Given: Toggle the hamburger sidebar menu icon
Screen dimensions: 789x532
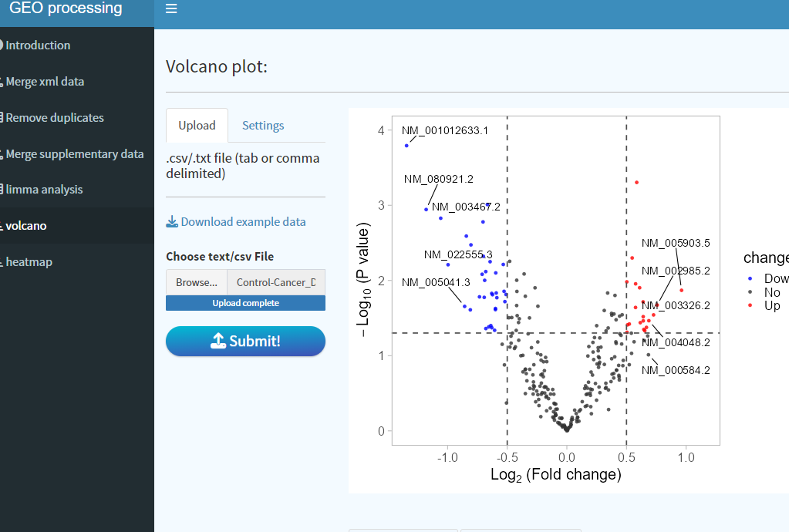Looking at the screenshot, I should (171, 8).
